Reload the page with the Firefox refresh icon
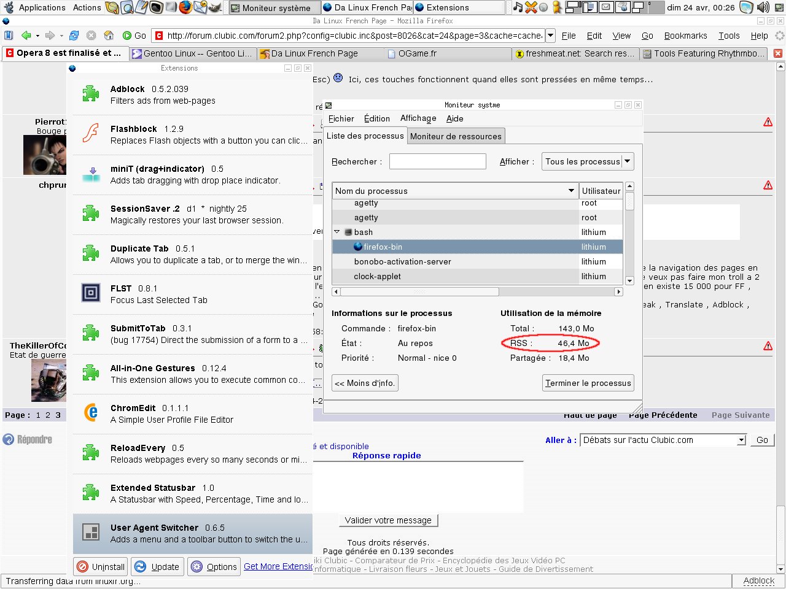This screenshot has width=786, height=589. click(x=74, y=36)
